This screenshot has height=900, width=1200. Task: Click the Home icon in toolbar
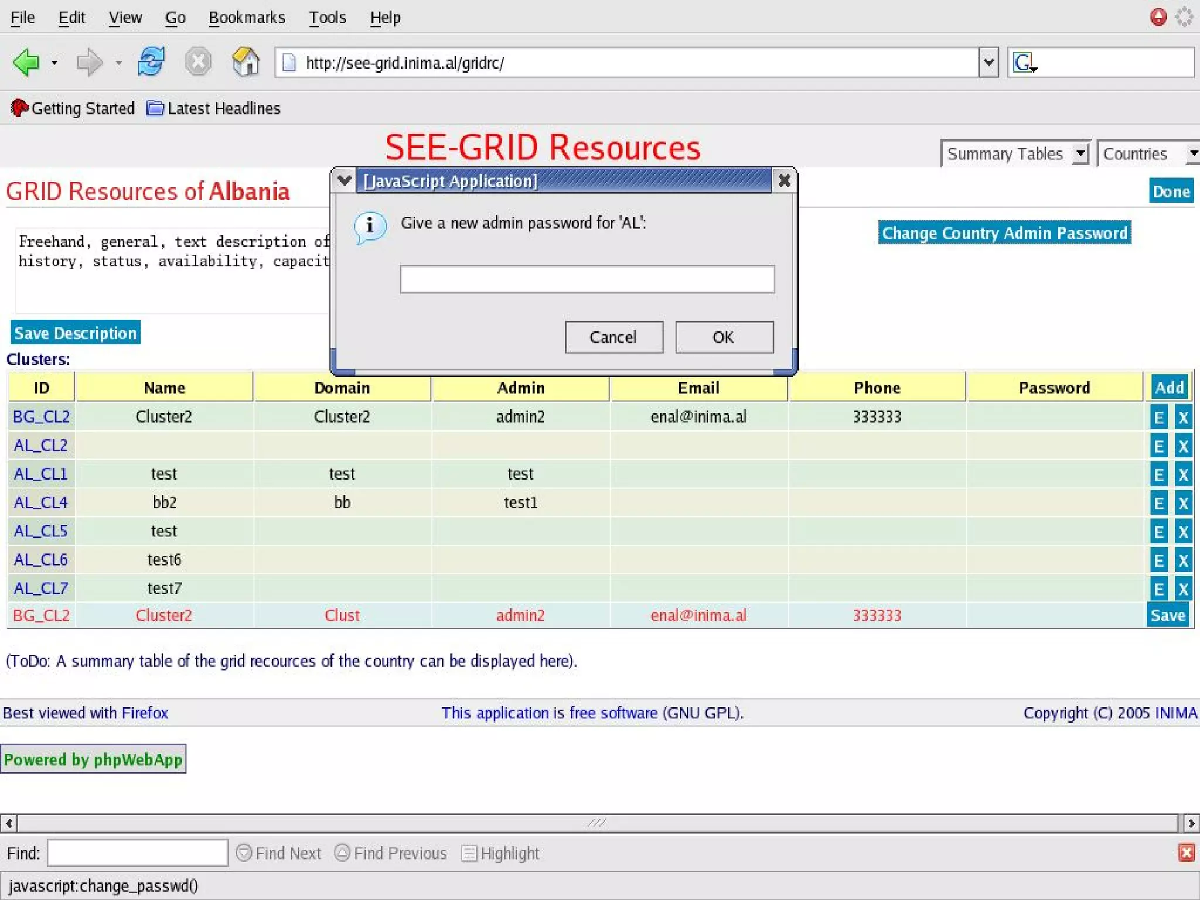point(246,62)
